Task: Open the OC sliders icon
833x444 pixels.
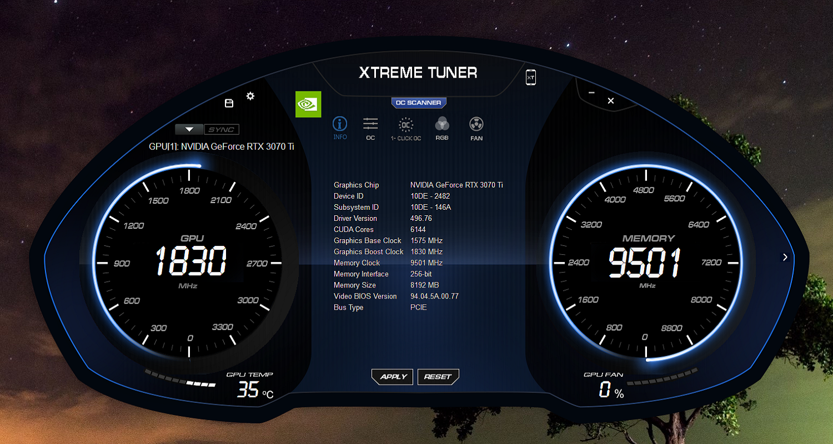Action: point(370,124)
